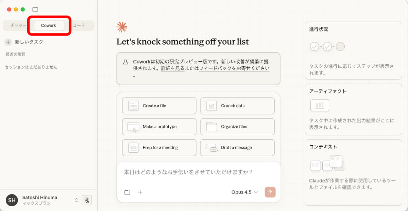Click the plus icon beside the folder icon
This screenshot has height=211, width=408.
click(x=140, y=192)
